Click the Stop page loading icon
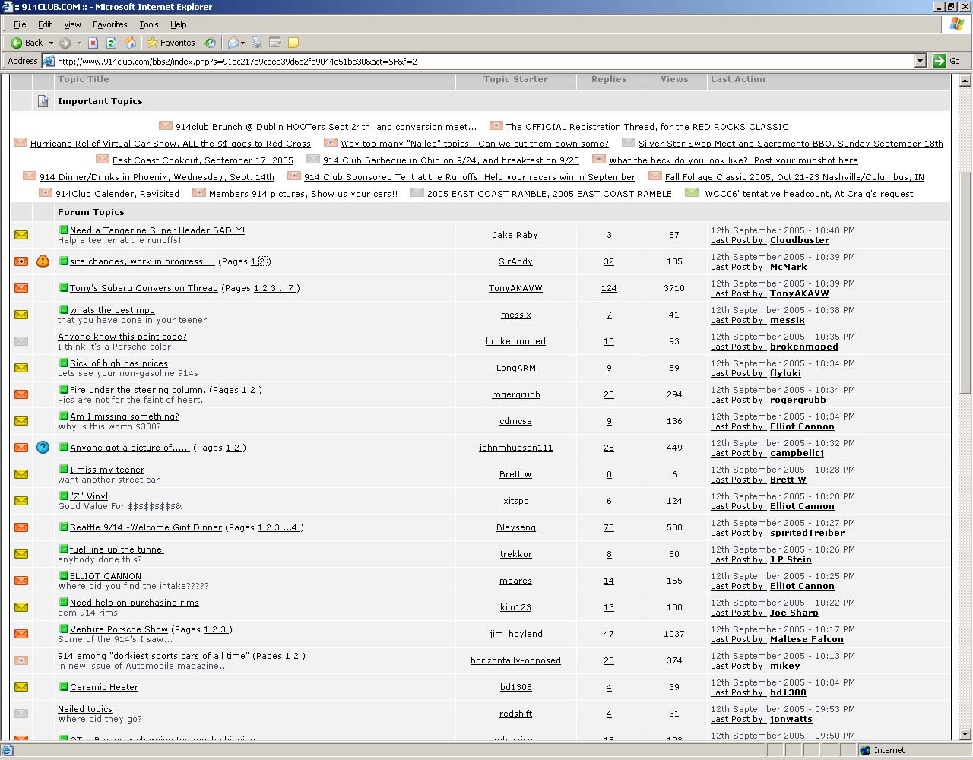The height and width of the screenshot is (760, 973). 93,43
